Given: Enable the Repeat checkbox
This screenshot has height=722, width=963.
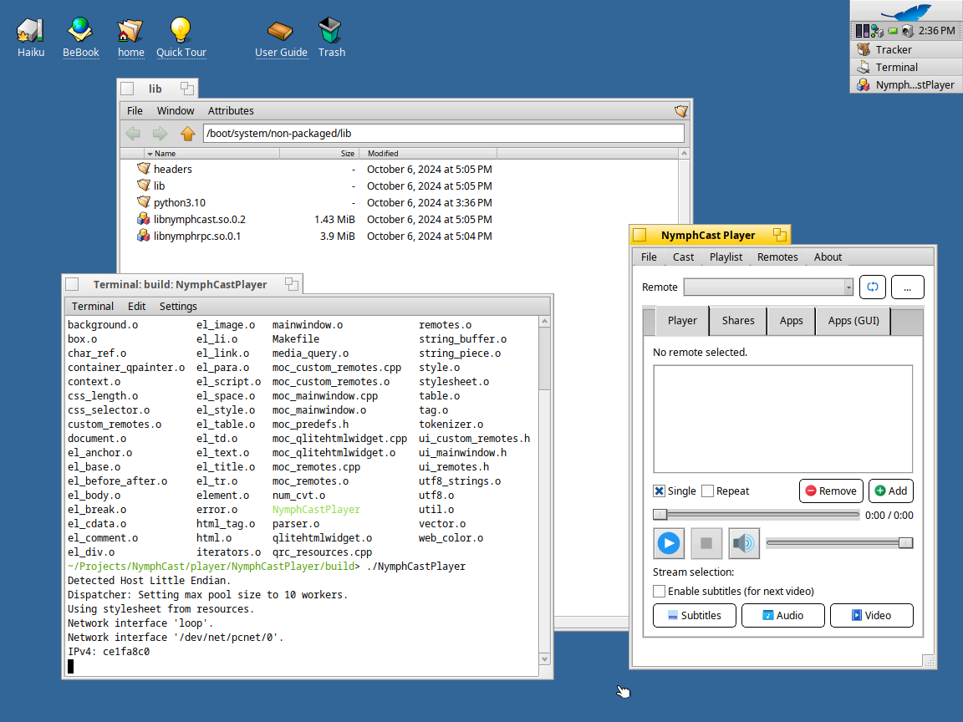Looking at the screenshot, I should 708,491.
